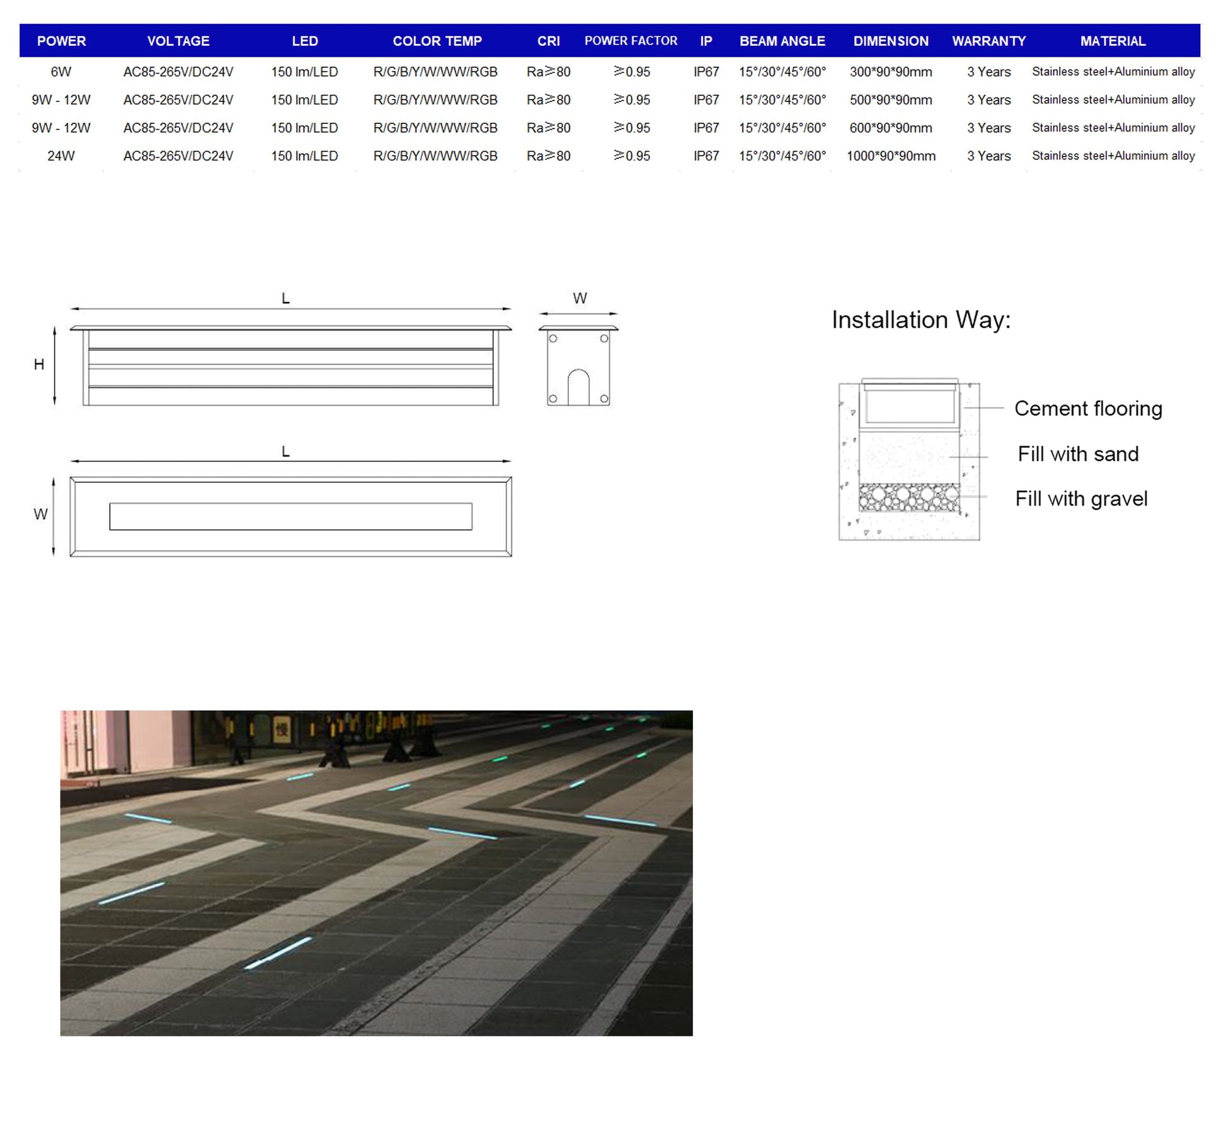
Task: Click the WARRANTY column header
Action: pyautogui.click(x=988, y=41)
